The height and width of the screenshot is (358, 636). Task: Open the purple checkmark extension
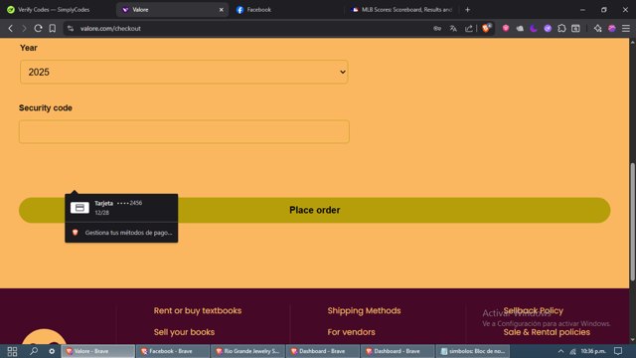(548, 28)
